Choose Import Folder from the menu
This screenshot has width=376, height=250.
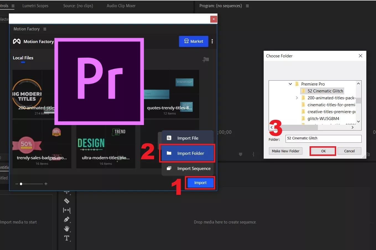(x=188, y=153)
